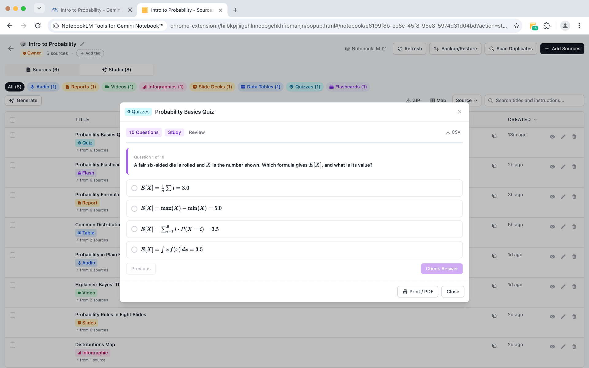Screen dimensions: 589x368
Task: Open the Map view
Action: coord(438,100)
